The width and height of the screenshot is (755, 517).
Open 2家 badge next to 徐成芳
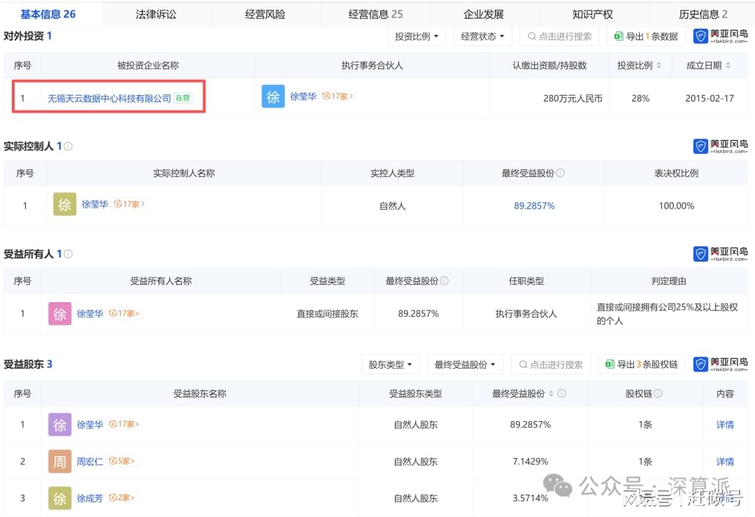[122, 497]
